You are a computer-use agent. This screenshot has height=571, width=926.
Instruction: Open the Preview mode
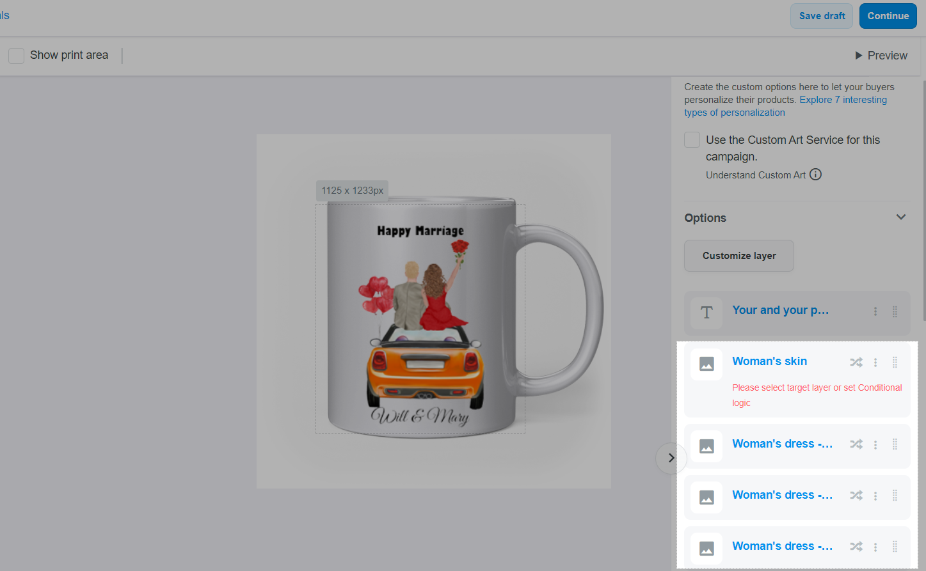pos(881,56)
